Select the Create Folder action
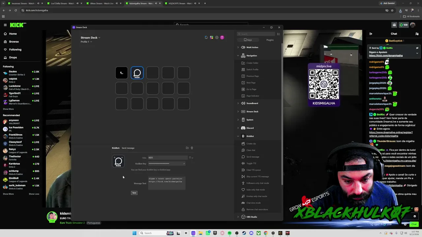Screen dimensions: 422x237 point(253,63)
